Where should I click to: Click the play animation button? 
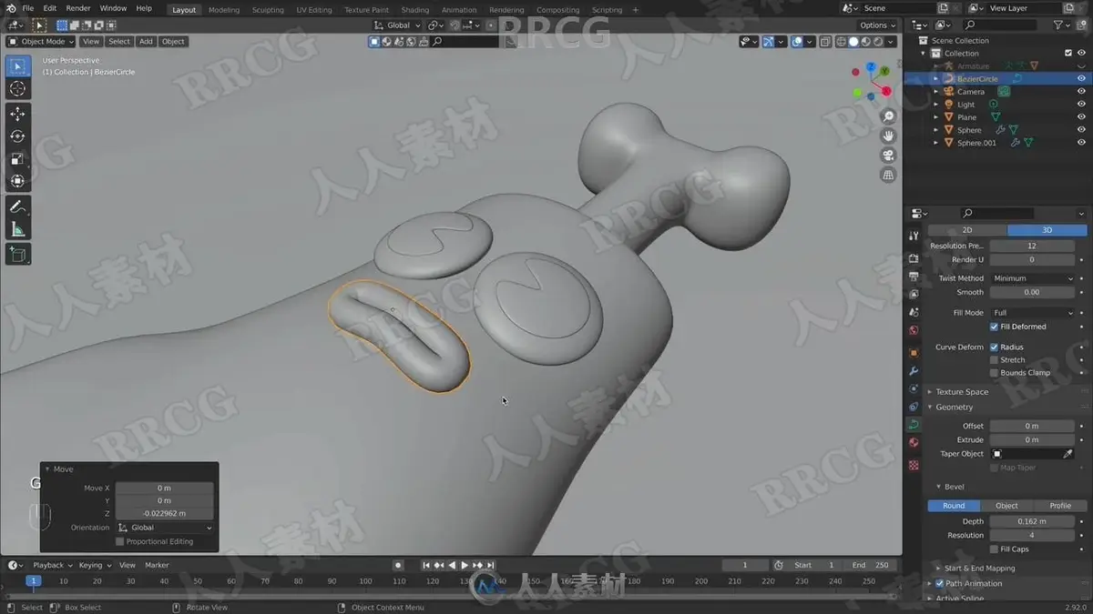[465, 565]
